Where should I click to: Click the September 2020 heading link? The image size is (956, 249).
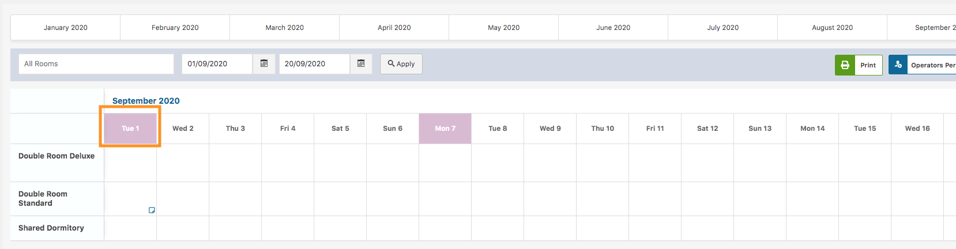coord(146,101)
